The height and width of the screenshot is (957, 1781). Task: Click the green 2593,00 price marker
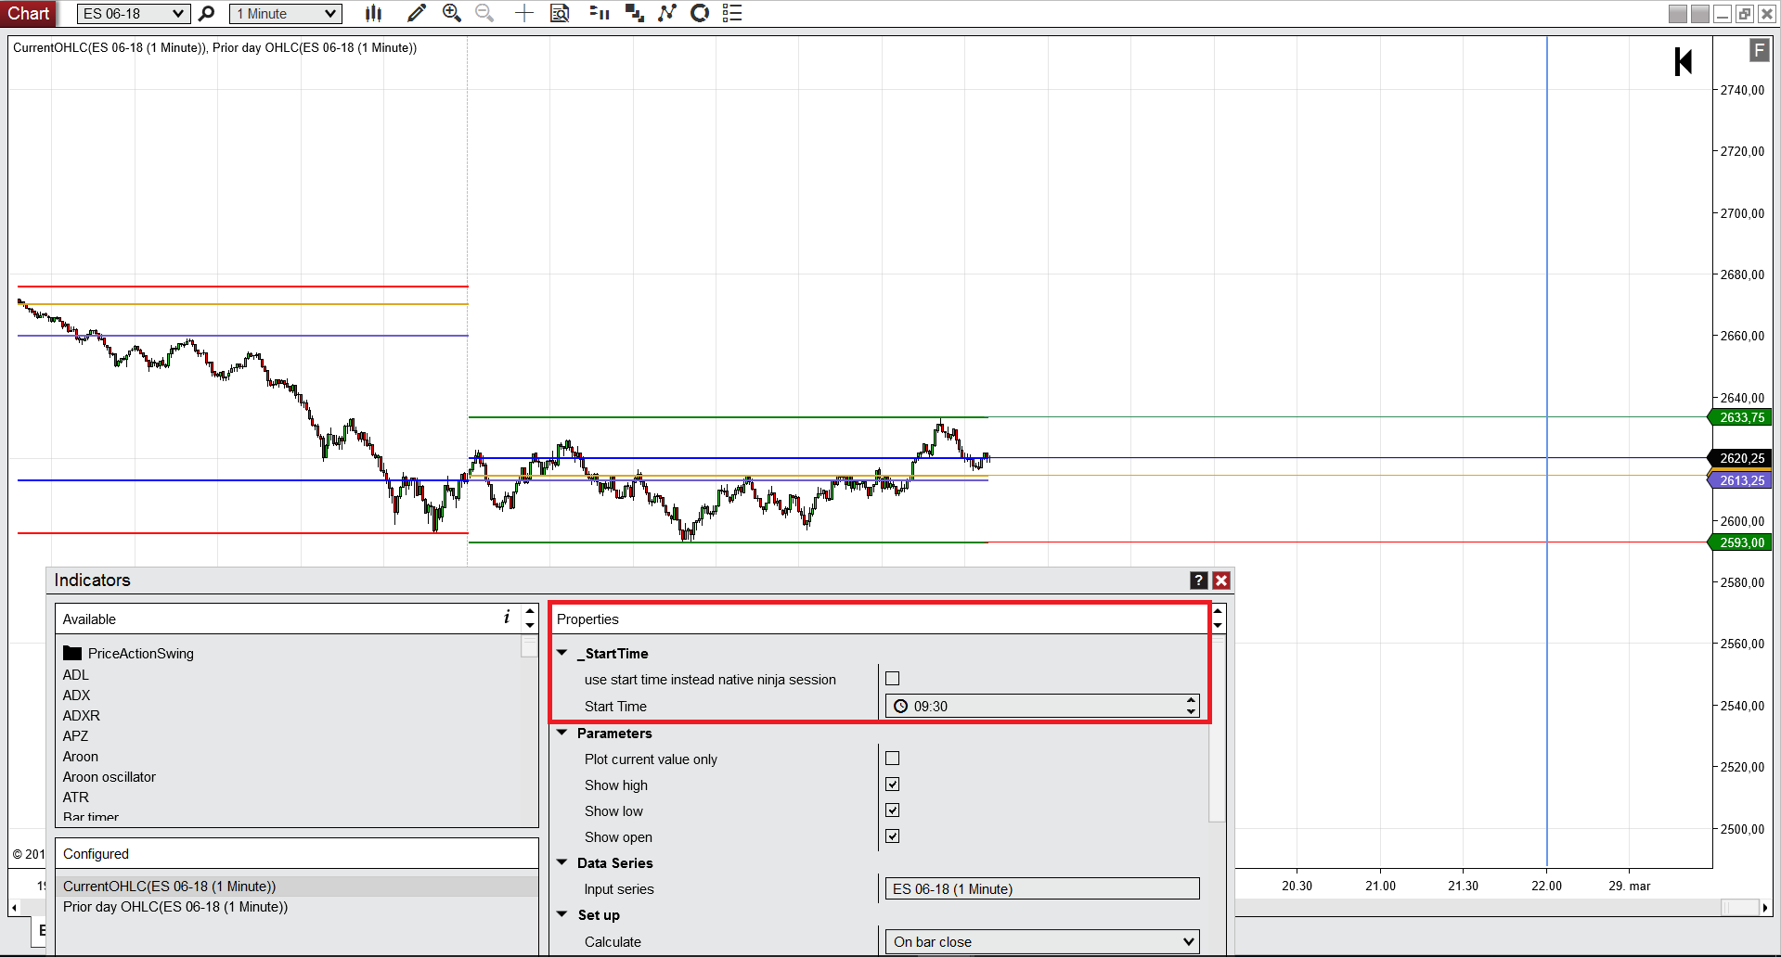click(x=1741, y=542)
